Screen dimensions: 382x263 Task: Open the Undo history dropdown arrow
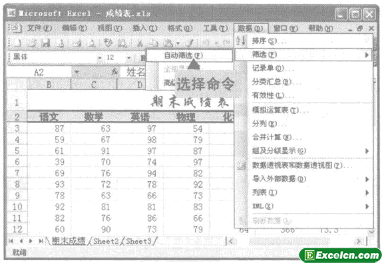(x=216, y=43)
